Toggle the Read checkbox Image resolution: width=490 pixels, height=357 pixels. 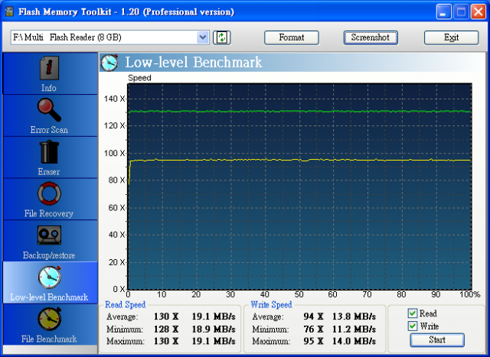(413, 313)
